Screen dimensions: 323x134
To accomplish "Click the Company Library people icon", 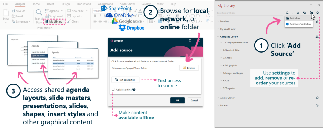I will [x=317, y=36].
